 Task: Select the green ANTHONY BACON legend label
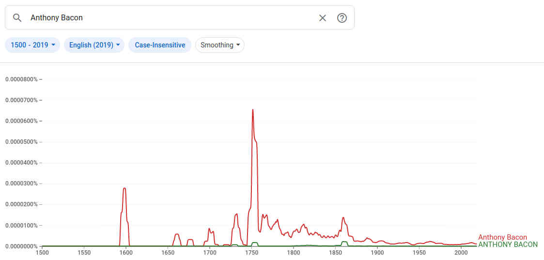pyautogui.click(x=508, y=245)
